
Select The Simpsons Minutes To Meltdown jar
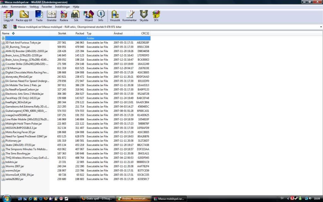26,149
